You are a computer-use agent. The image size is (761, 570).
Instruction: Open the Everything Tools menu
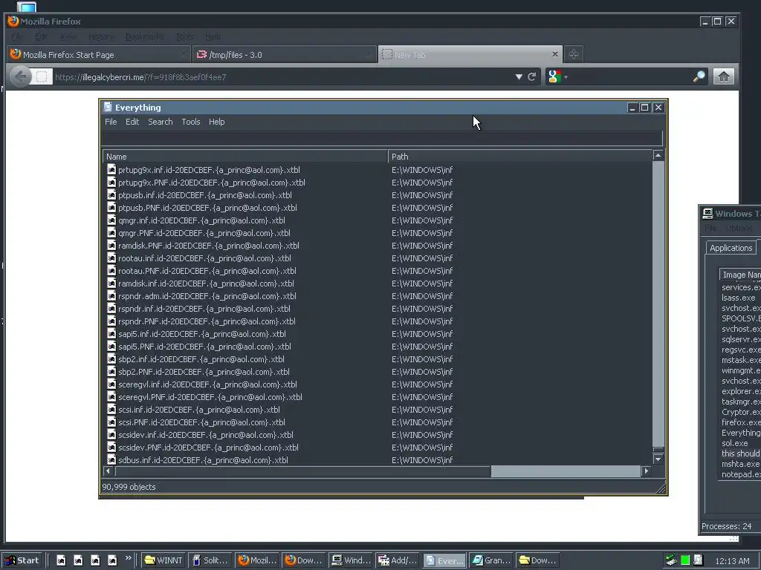191,122
